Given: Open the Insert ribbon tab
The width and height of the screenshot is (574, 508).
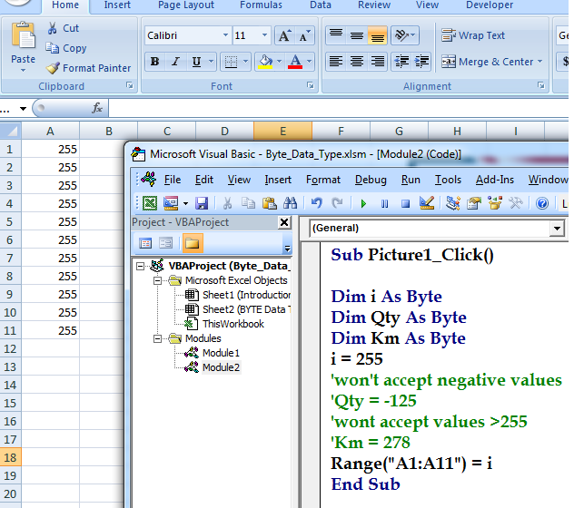Looking at the screenshot, I should [117, 5].
